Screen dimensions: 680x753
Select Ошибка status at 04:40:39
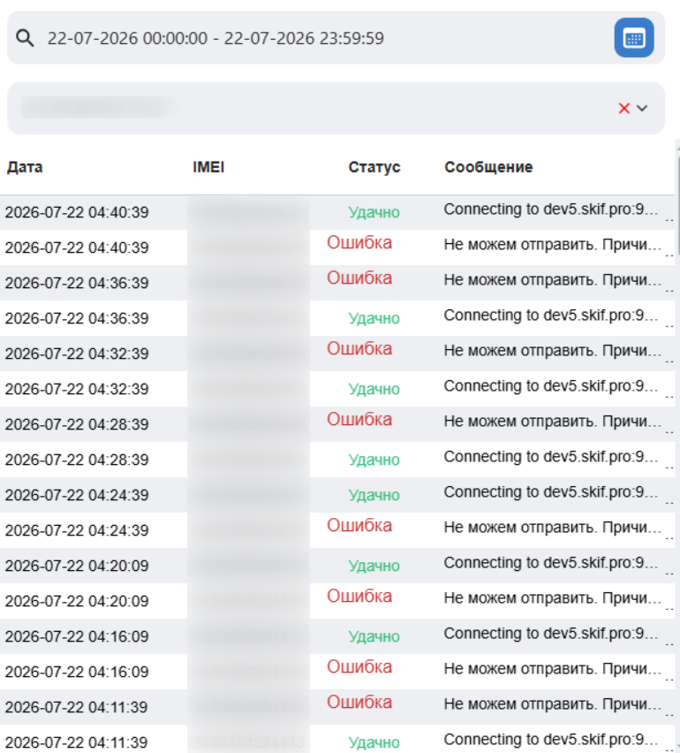359,242
